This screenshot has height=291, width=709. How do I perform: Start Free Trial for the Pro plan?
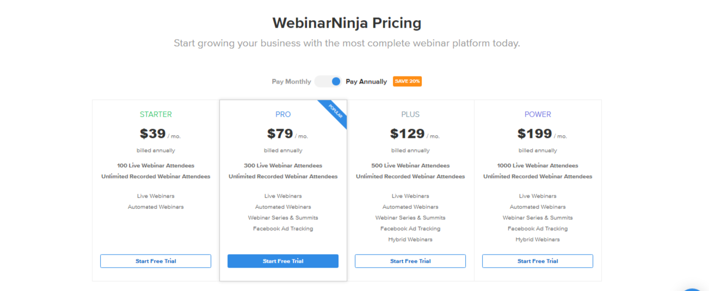click(x=283, y=261)
